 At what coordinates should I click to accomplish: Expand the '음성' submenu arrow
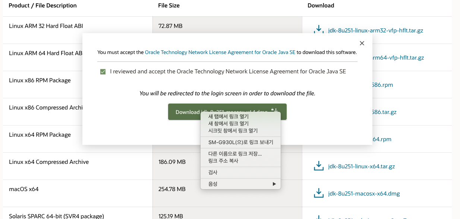tap(274, 184)
